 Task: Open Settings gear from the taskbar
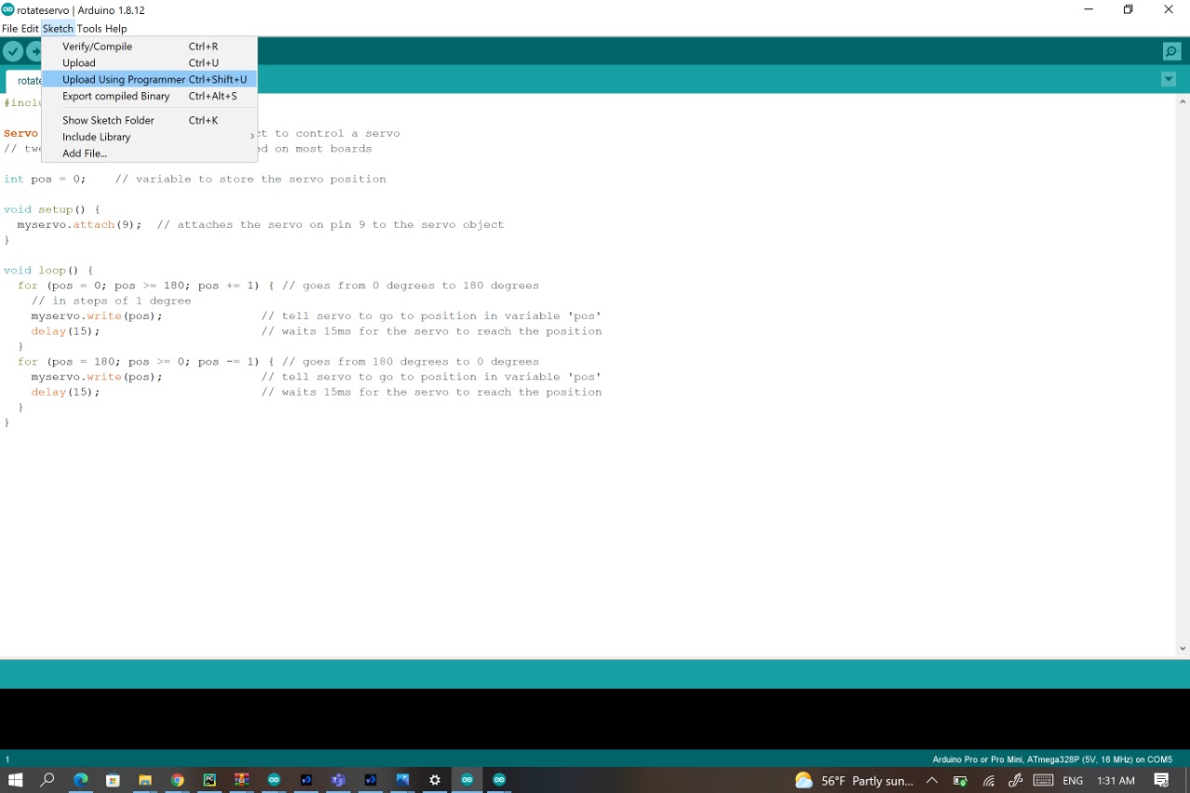tap(435, 780)
